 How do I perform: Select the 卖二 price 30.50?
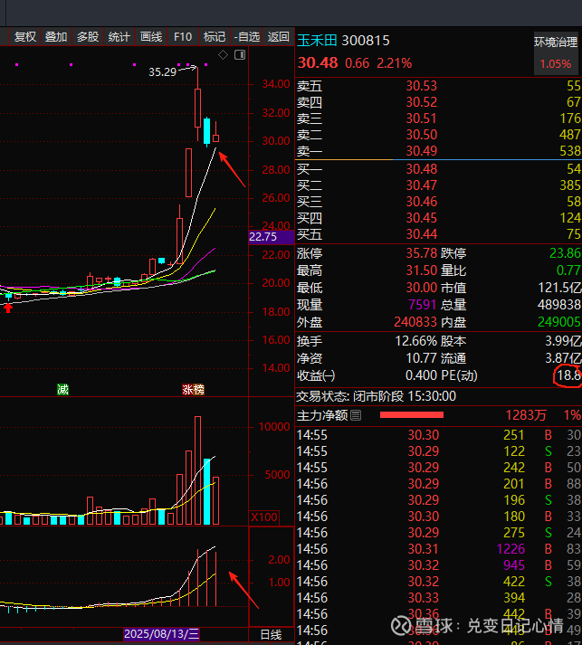(x=422, y=135)
